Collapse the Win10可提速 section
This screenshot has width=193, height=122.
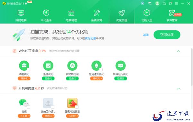(179, 51)
